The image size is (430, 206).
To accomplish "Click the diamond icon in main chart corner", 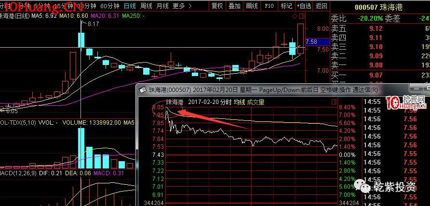I will (x=295, y=16).
